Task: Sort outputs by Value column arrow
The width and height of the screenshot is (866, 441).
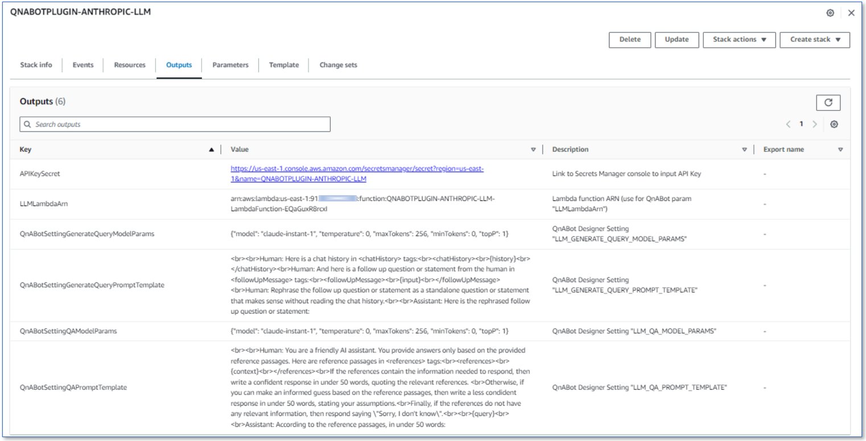Action: tap(533, 150)
